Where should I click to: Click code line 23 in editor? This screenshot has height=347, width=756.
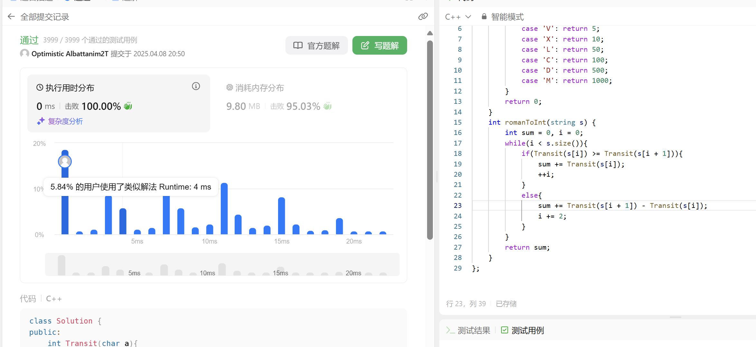point(622,206)
